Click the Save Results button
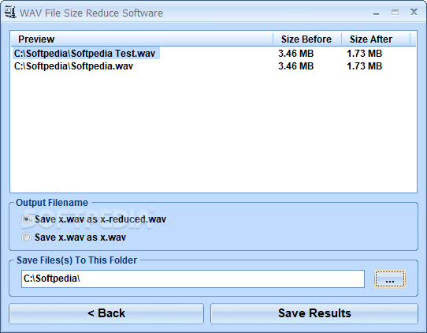Image resolution: width=427 pixels, height=333 pixels. click(314, 313)
